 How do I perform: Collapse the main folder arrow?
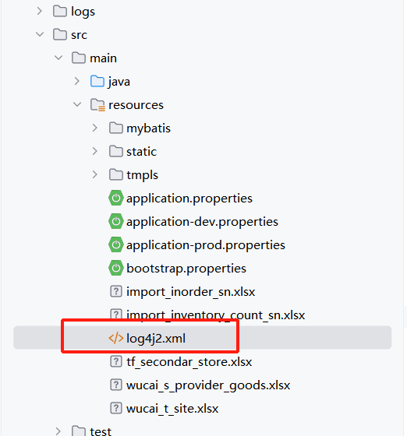point(58,58)
